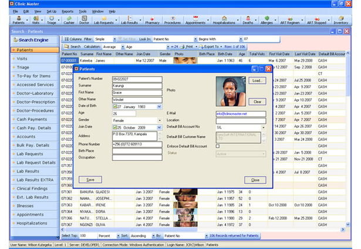
Task: Open the Visits toolbar icon
Action: [36, 21]
